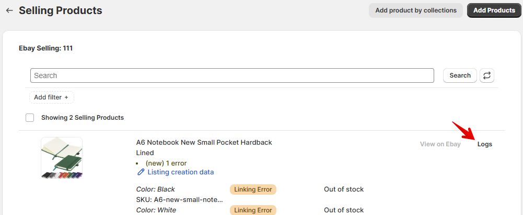Viewport: 523px width, 215px height.
Task: Click the A6 Notebook product title
Action: point(204,143)
